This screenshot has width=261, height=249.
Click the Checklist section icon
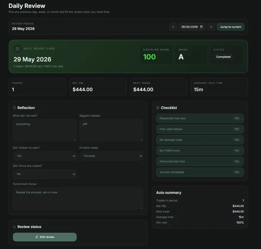pyautogui.click(x=158, y=108)
